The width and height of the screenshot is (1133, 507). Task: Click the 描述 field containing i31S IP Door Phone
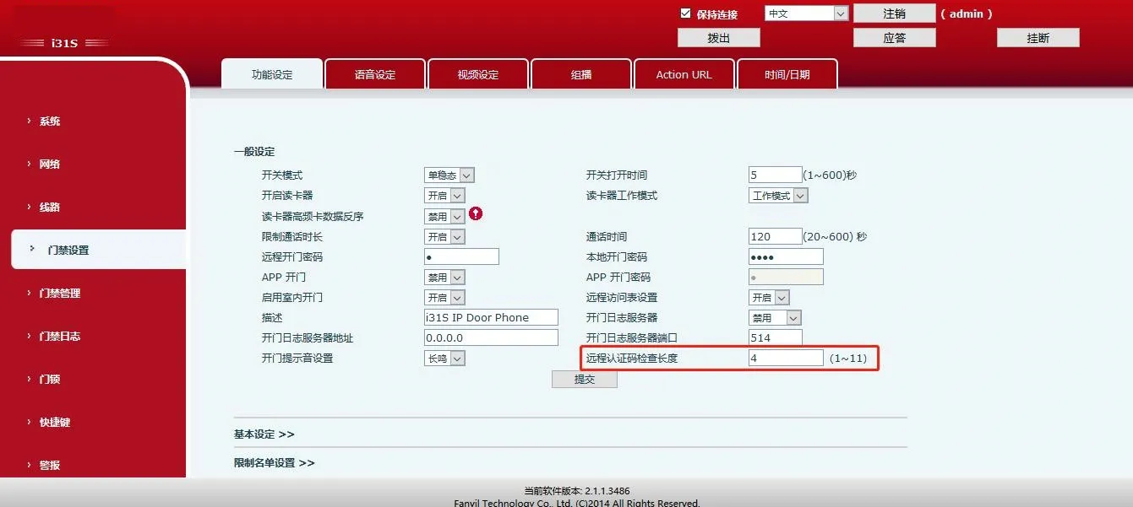[x=490, y=317]
